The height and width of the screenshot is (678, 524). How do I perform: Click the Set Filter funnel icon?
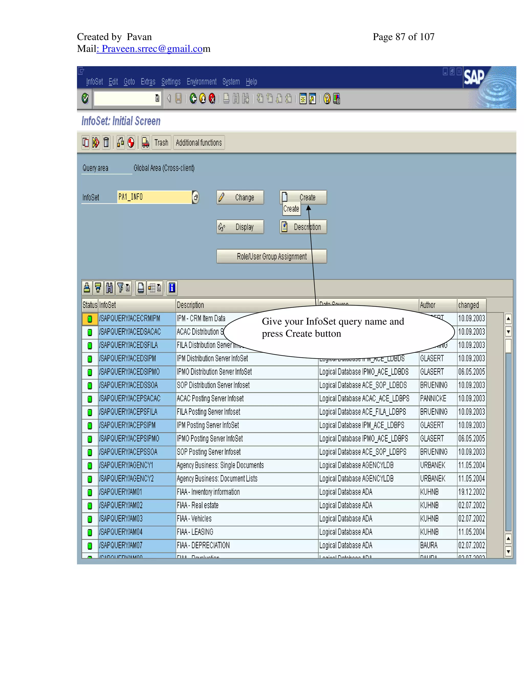[x=121, y=288]
